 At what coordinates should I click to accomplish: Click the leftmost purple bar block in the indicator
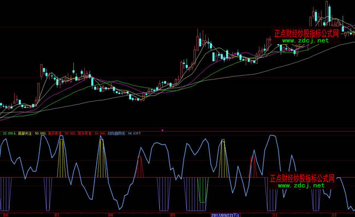pos(6,194)
